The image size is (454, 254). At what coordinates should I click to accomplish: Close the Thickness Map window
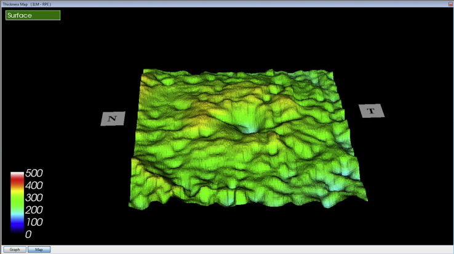(448, 3)
